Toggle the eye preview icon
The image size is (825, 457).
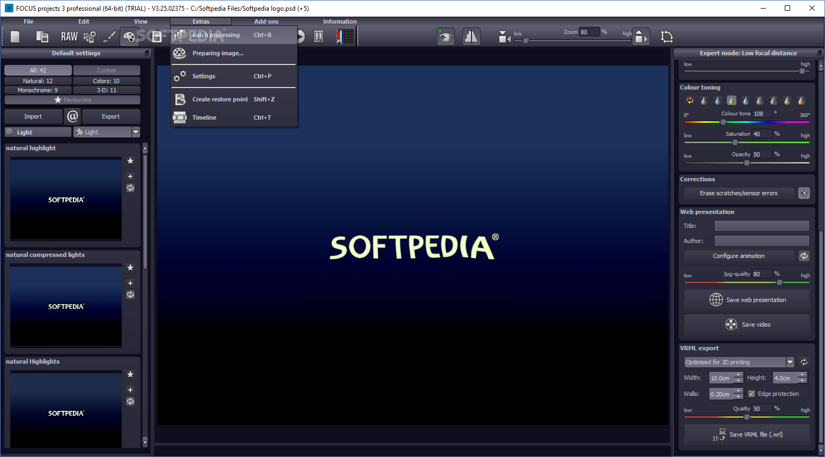coord(446,36)
